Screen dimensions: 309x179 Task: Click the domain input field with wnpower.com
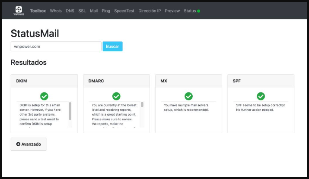pos(56,46)
